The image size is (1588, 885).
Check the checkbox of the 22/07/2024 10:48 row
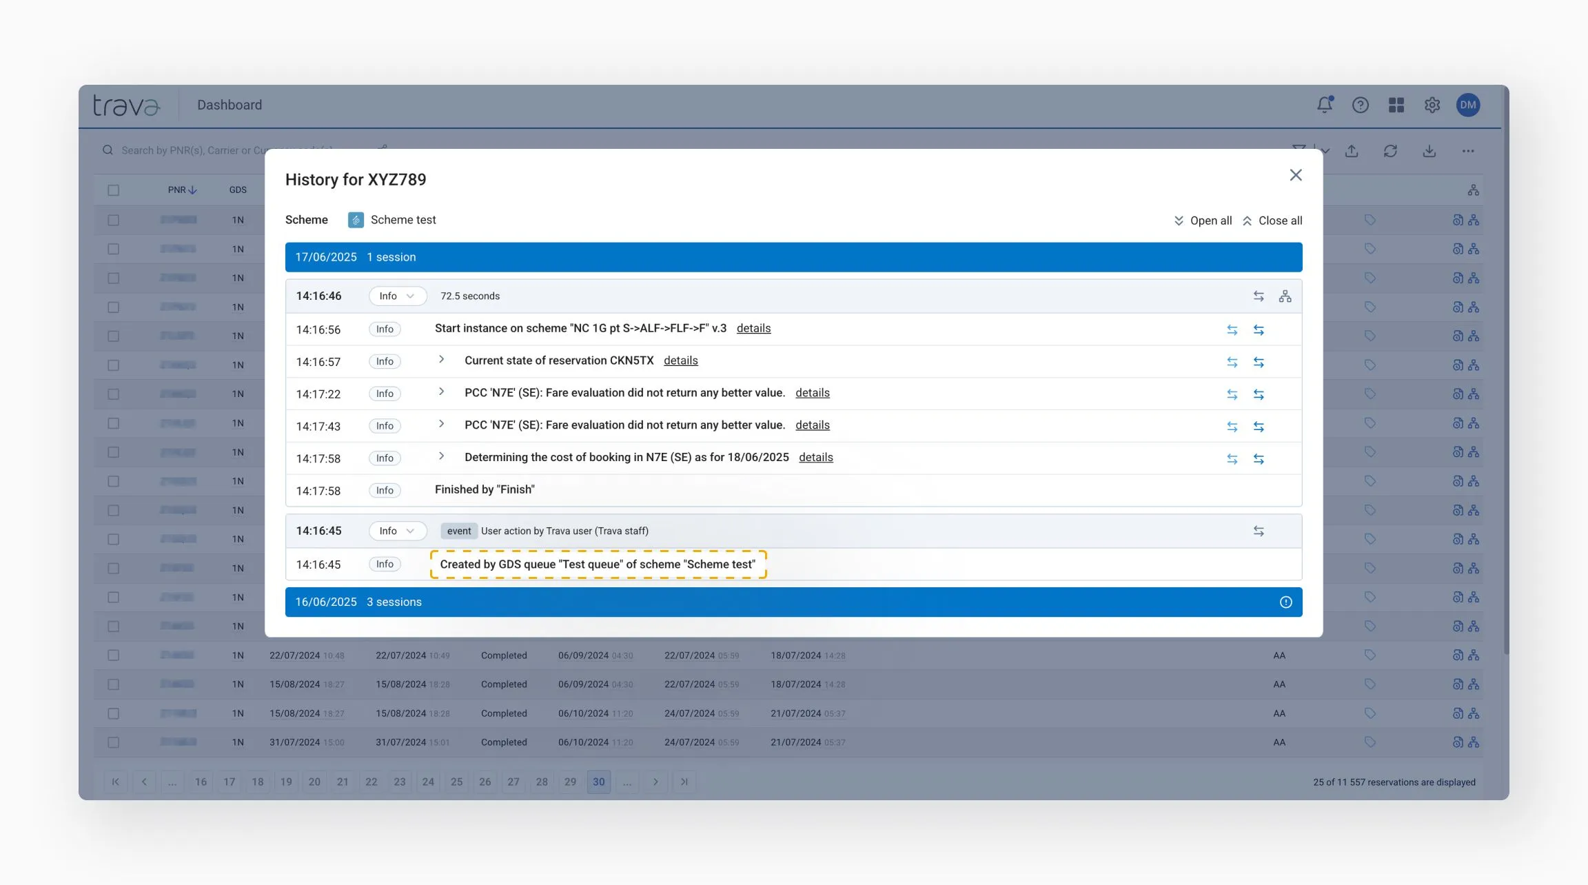114,655
